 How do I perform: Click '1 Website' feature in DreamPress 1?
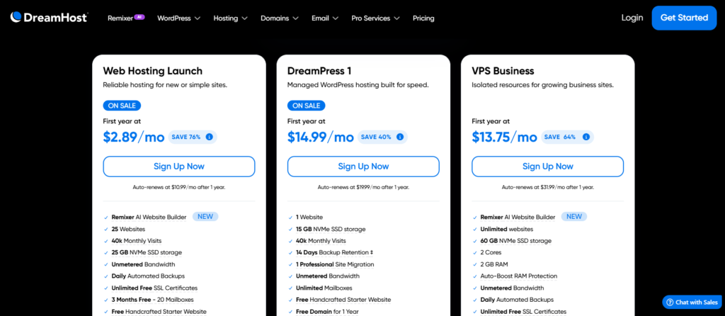309,217
